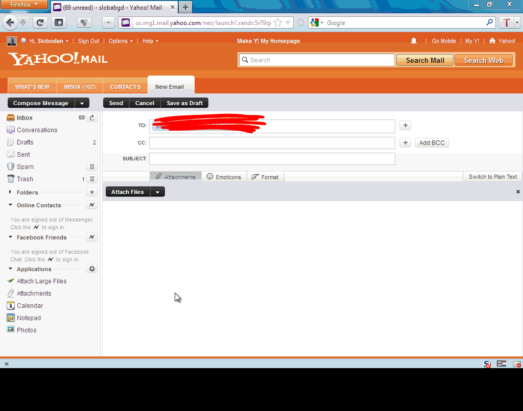Click the Yahoo mail Search box
523x411 pixels.
coord(317,60)
